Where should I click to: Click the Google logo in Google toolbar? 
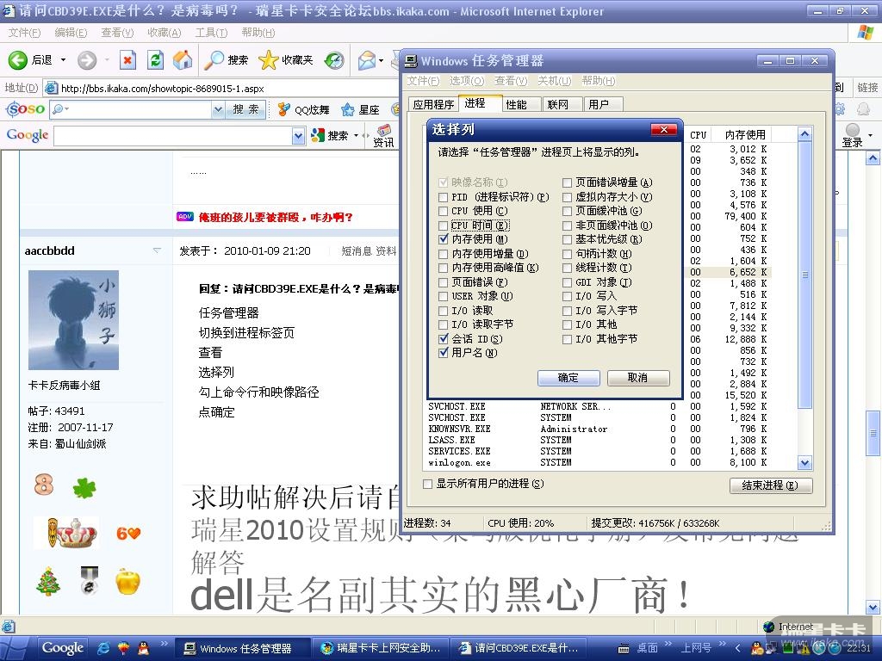click(27, 135)
